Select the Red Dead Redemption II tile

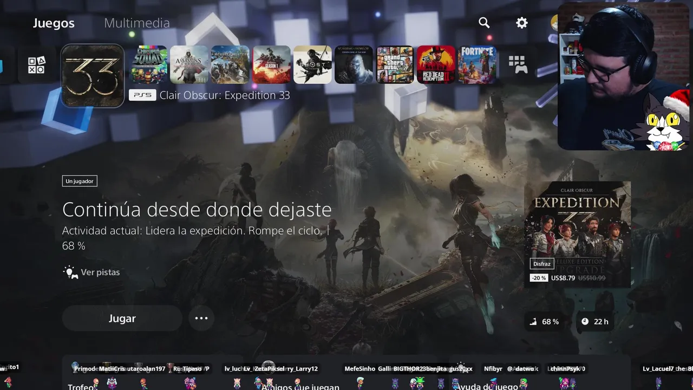point(436,64)
